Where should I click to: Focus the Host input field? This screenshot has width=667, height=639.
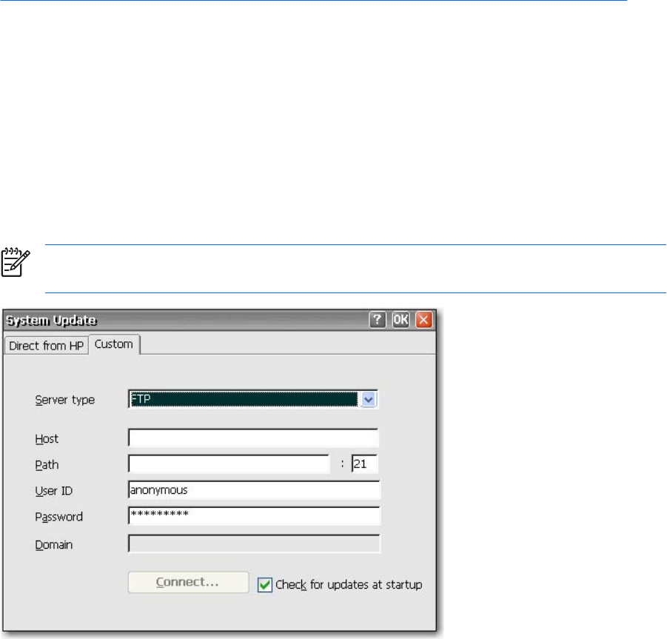pyautogui.click(x=253, y=438)
